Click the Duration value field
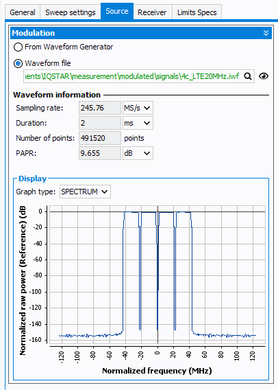This screenshot has width=278, height=390. point(100,123)
